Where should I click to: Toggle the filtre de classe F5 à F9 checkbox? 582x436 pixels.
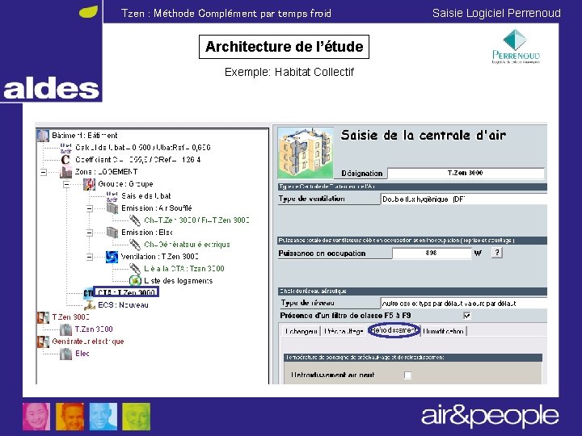pyautogui.click(x=467, y=316)
